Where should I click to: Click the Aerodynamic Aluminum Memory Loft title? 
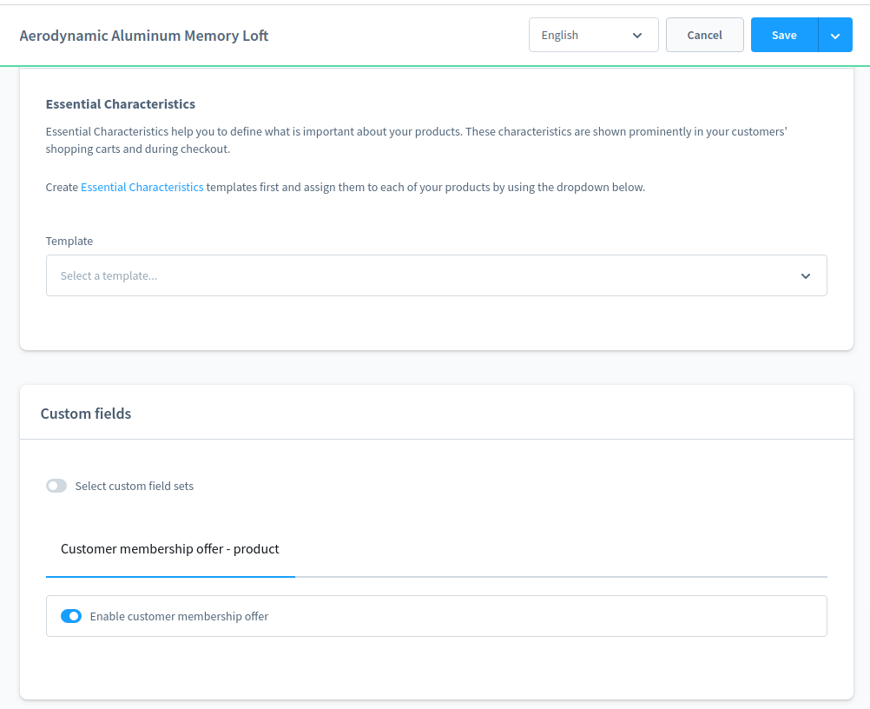pyautogui.click(x=144, y=36)
